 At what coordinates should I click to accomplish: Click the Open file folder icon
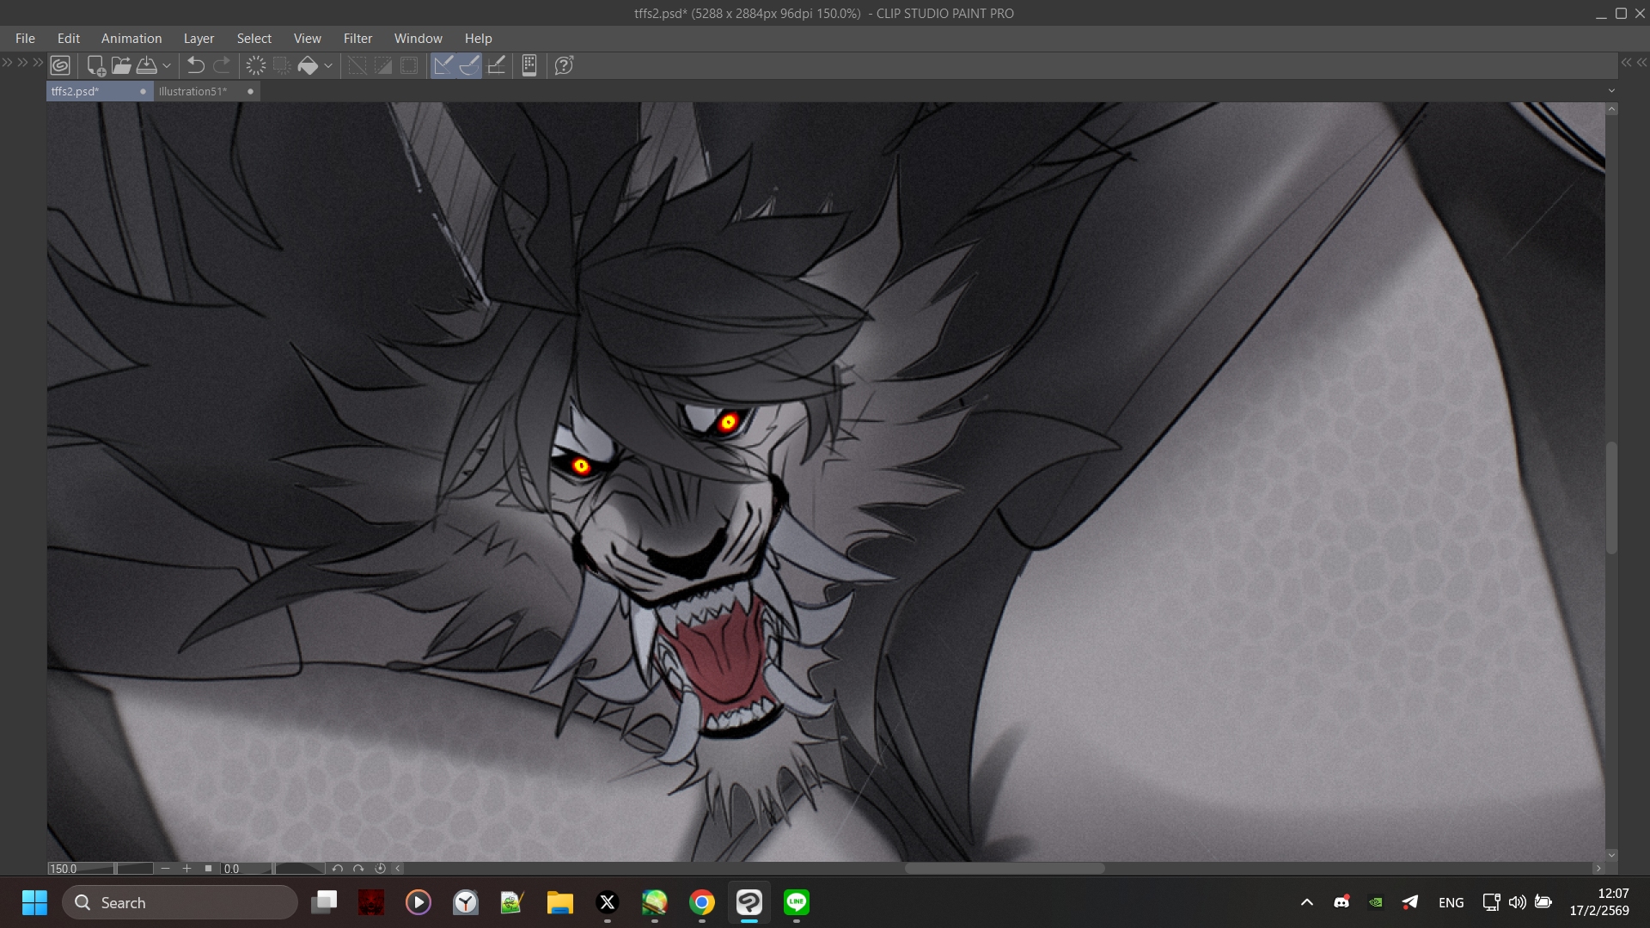pyautogui.click(x=121, y=65)
